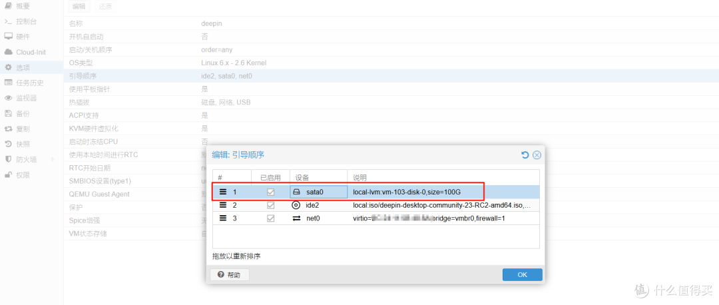Image resolution: width=719 pixels, height=305 pixels.
Task: Open the 监视器 monitor section
Action: tap(32, 98)
